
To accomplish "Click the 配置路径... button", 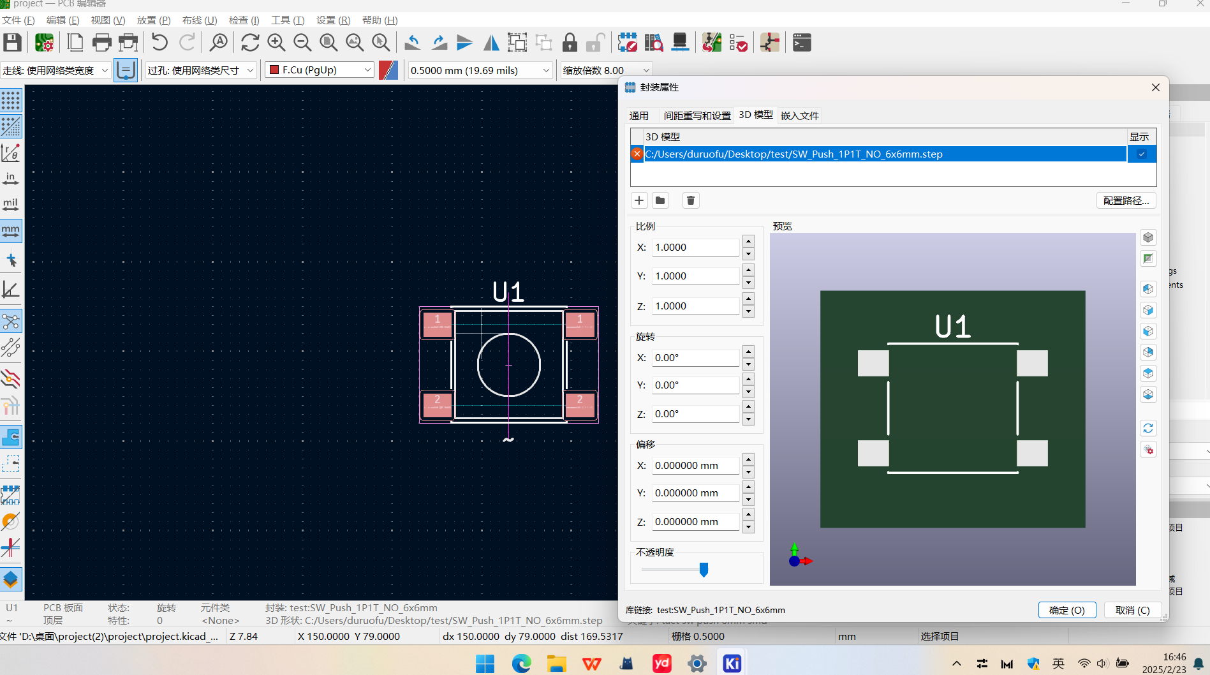I will click(x=1126, y=200).
